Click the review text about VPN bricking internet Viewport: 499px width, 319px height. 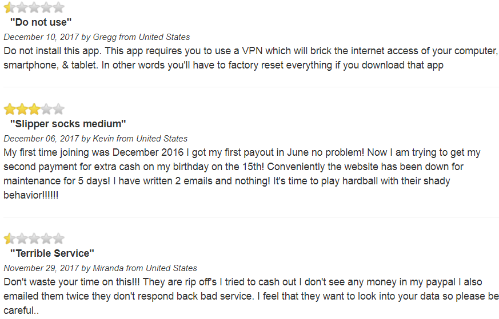tap(251, 58)
